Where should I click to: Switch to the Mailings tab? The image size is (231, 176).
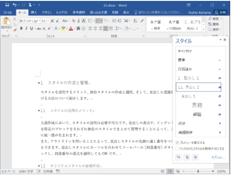(x=98, y=12)
